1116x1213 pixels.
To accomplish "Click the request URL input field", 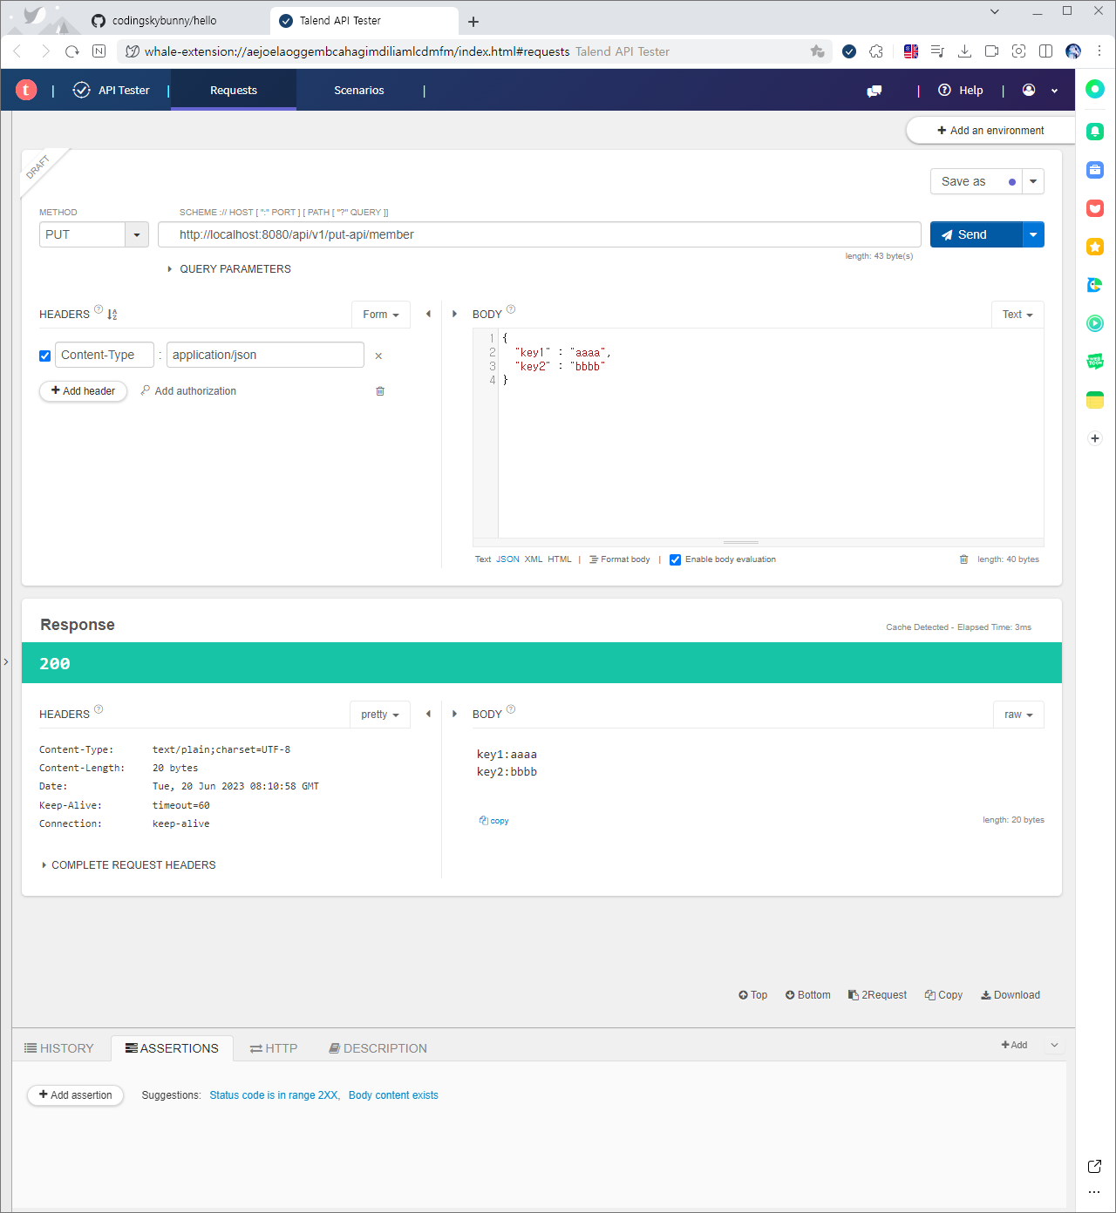I will [x=540, y=234].
